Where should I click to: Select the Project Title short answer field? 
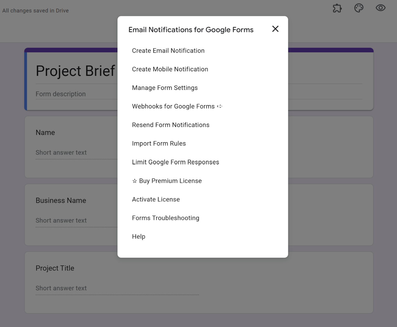click(x=61, y=288)
